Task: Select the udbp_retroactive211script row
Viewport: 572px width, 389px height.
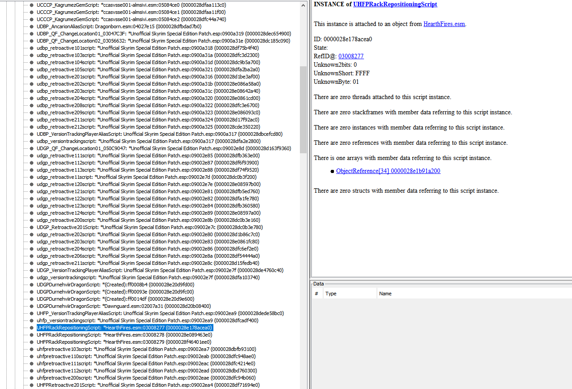Action: point(148,120)
